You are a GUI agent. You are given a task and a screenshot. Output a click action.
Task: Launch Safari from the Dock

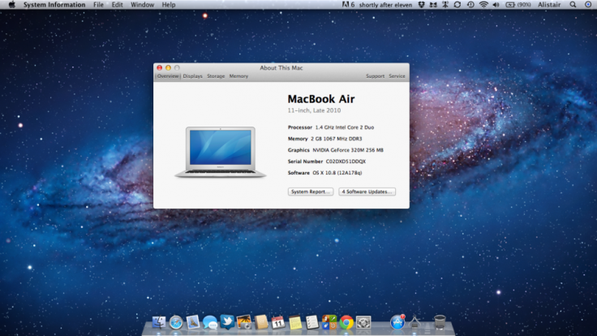coord(176,322)
